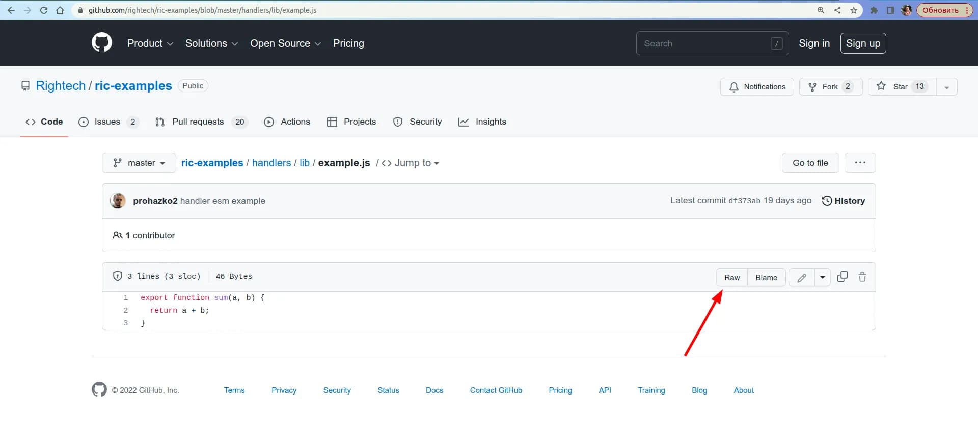Click the prohazko2 avatar image
This screenshot has height=424, width=978.
[x=118, y=201]
